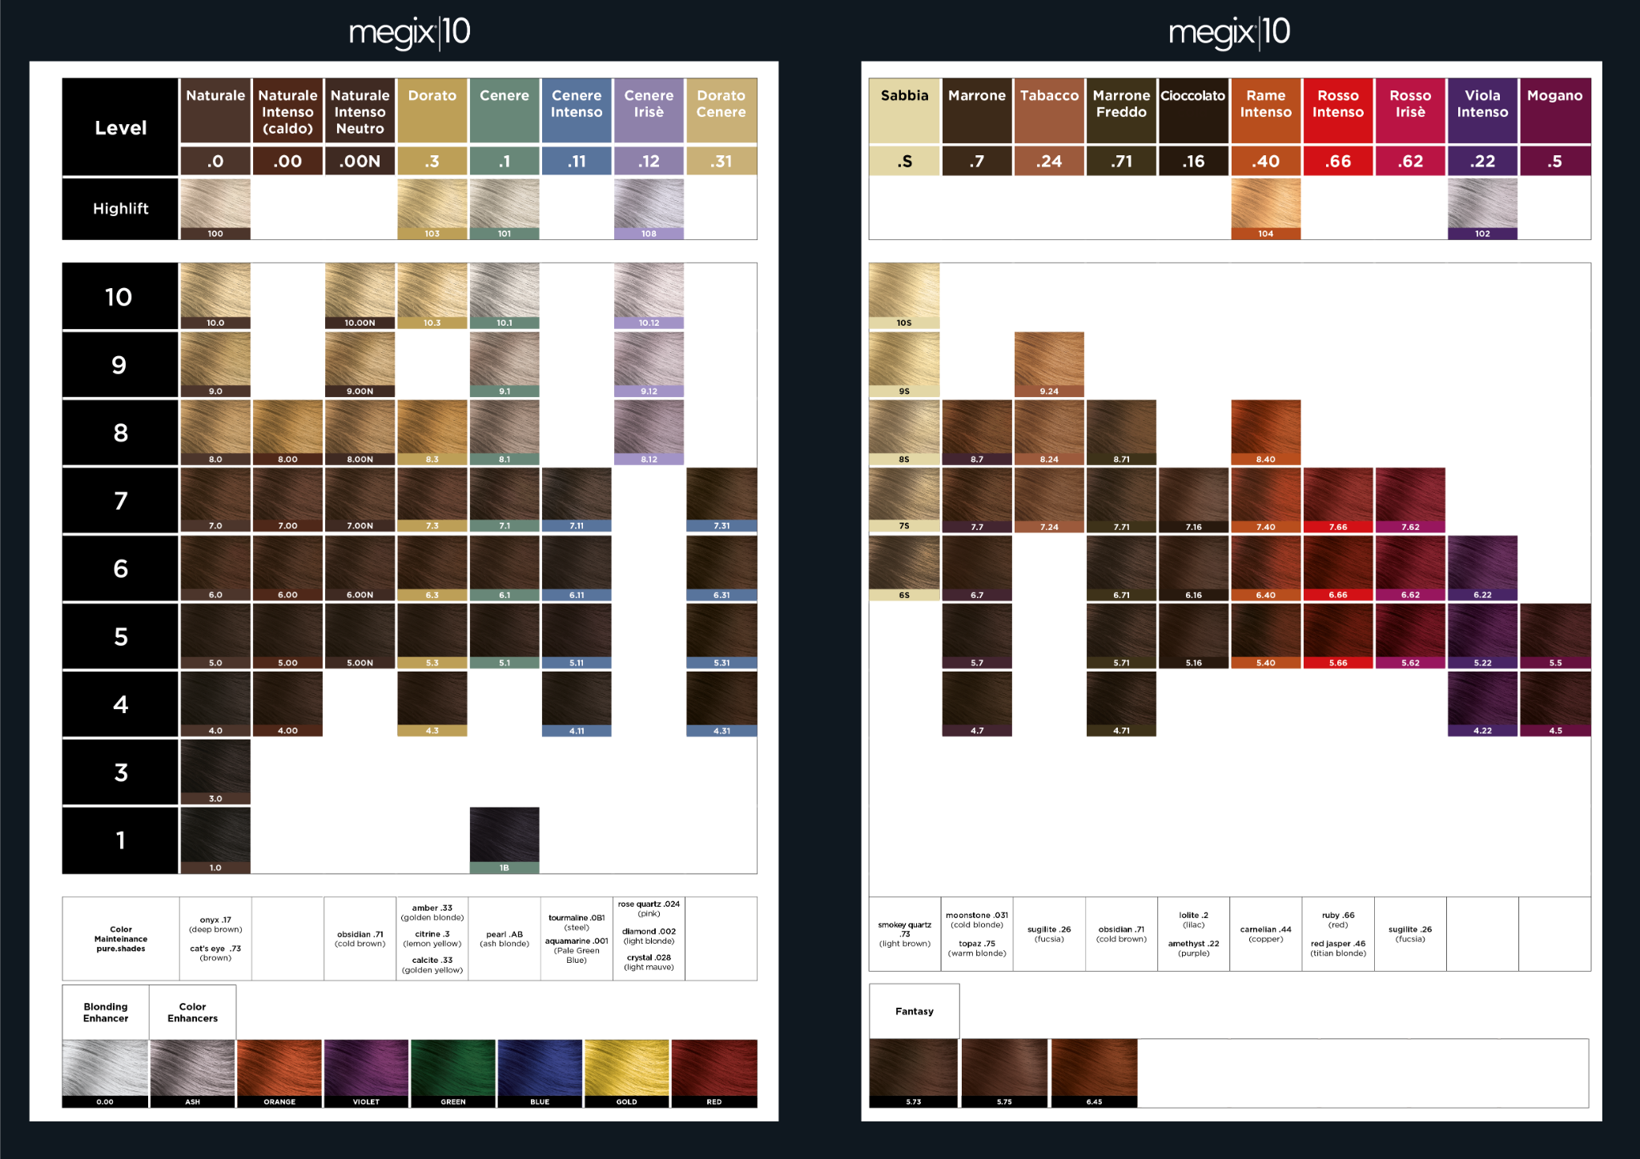Pick the 0.00 blonding enhancer swatch
The image size is (1640, 1159).
pos(105,1073)
